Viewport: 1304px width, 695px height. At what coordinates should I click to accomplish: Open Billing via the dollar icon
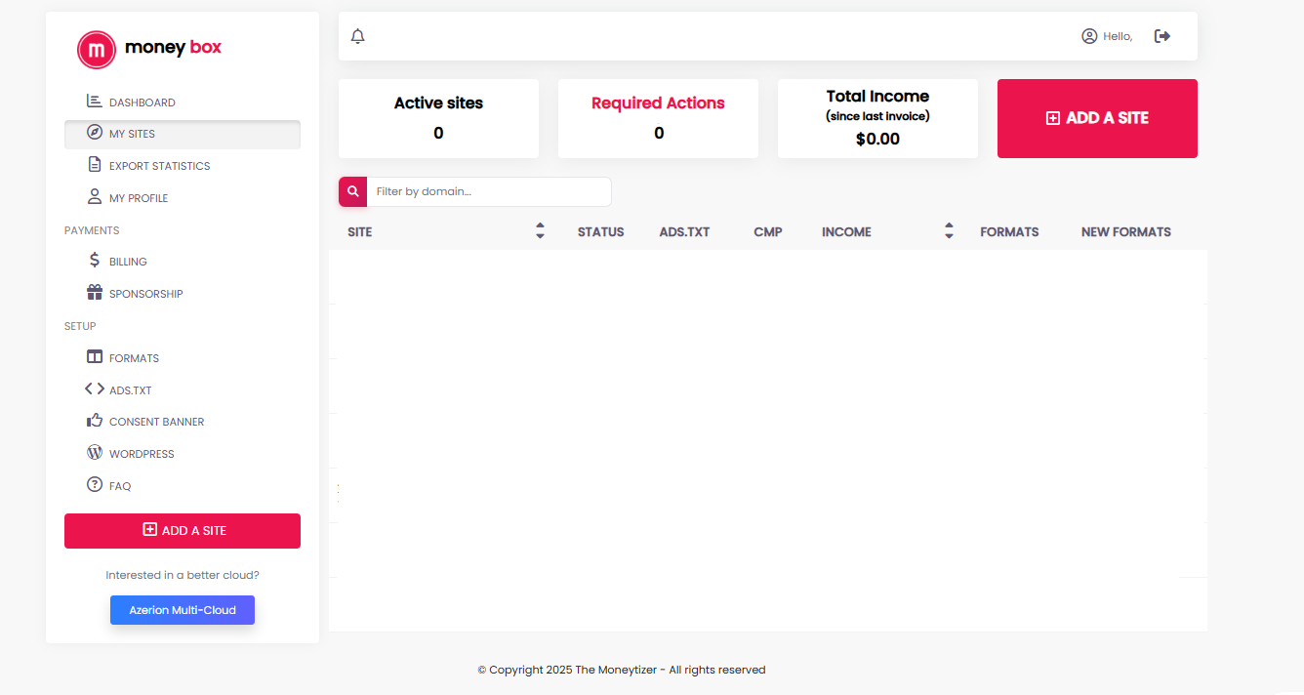95,261
